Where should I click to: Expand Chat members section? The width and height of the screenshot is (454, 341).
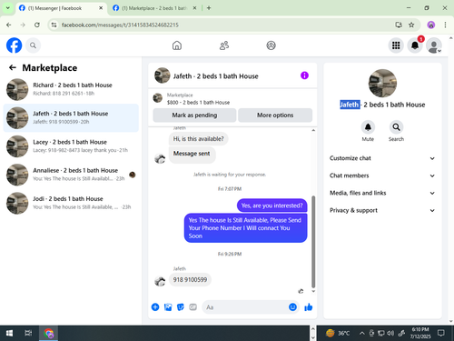point(382,176)
